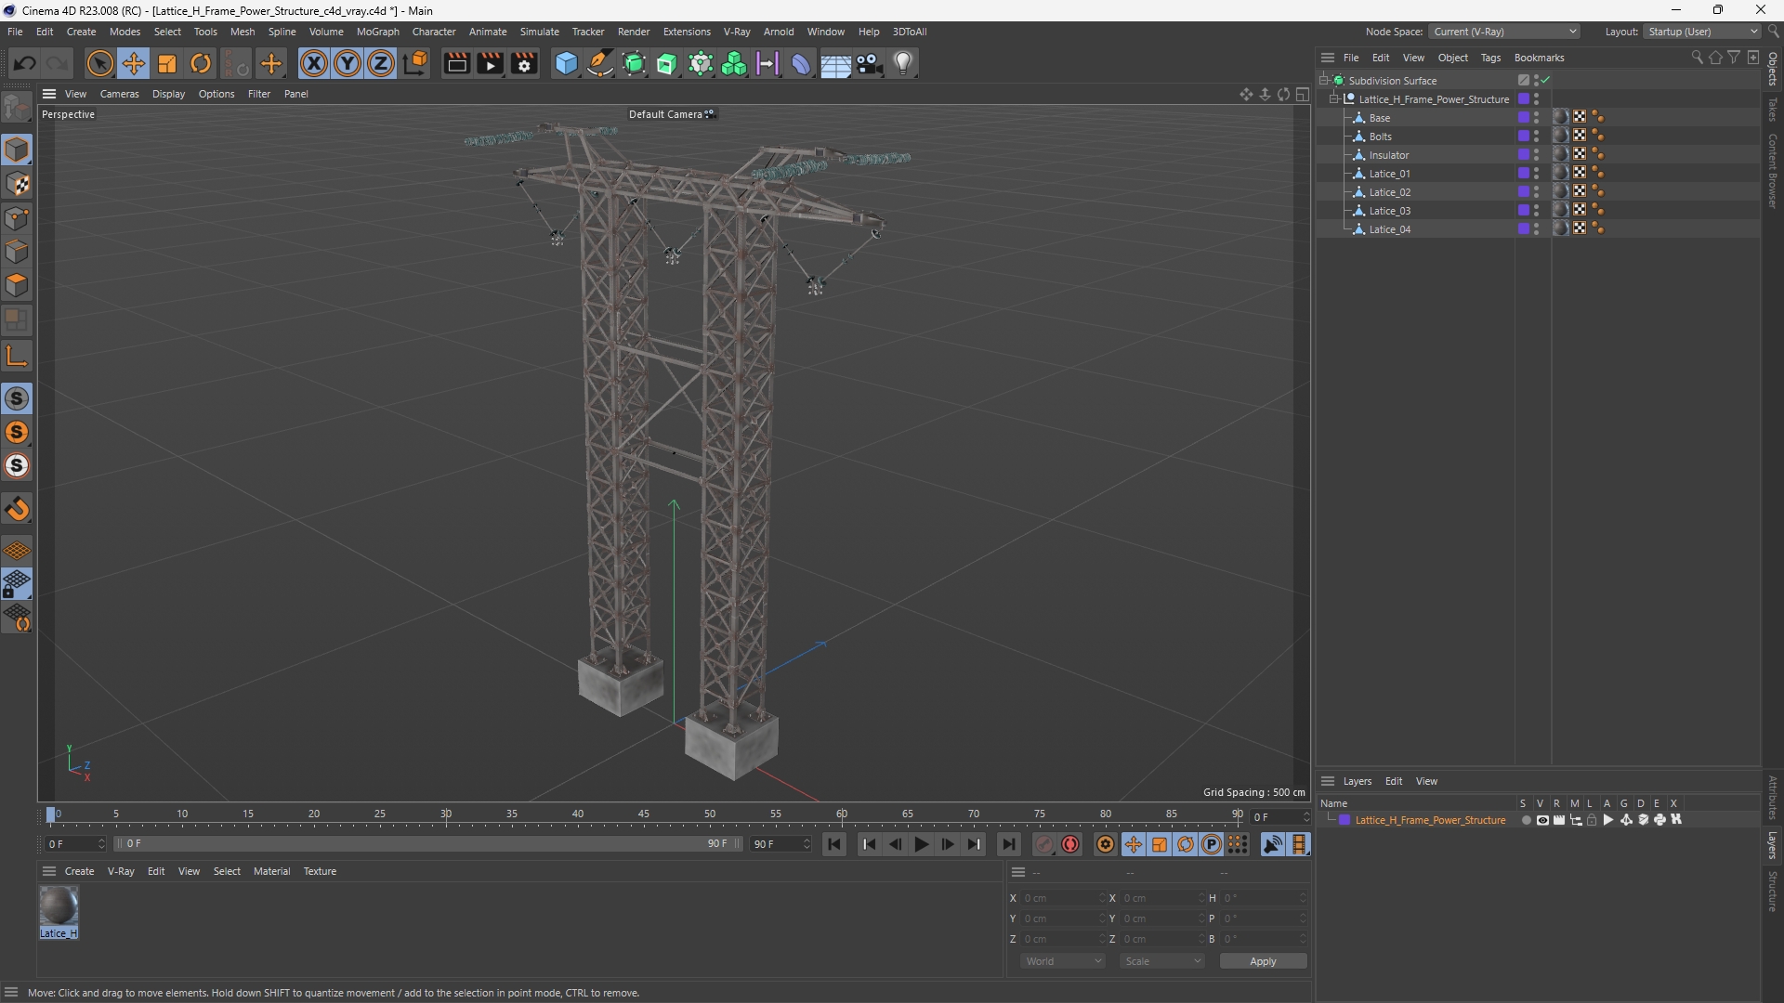Viewport: 1784px width, 1003px height.
Task: Click the Record Active Objects button
Action: (1044, 844)
